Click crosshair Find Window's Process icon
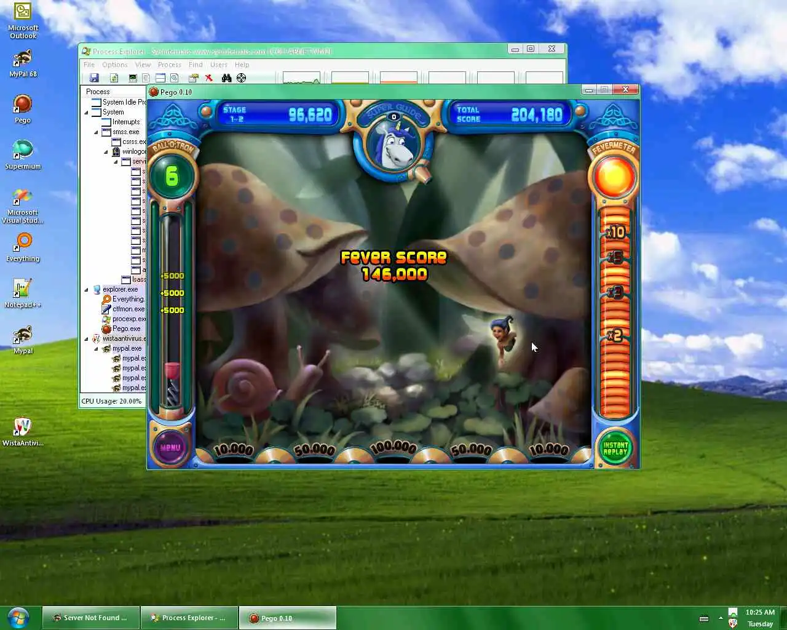This screenshot has width=787, height=630. pos(241,78)
